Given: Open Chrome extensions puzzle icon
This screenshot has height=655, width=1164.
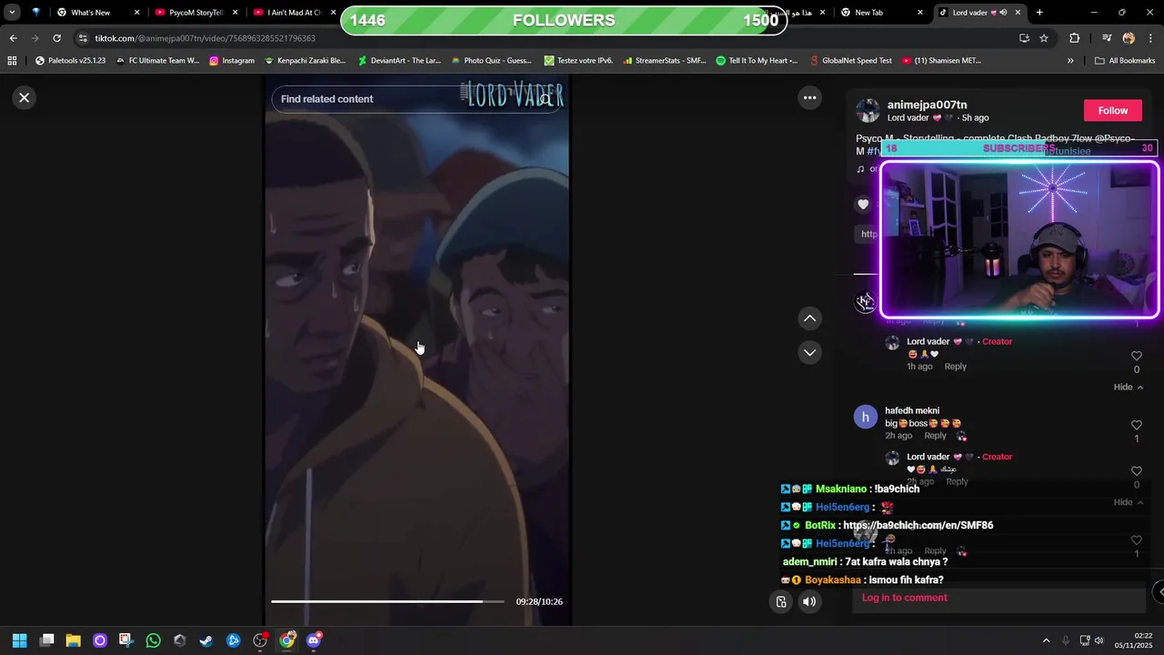Looking at the screenshot, I should click(x=1074, y=38).
